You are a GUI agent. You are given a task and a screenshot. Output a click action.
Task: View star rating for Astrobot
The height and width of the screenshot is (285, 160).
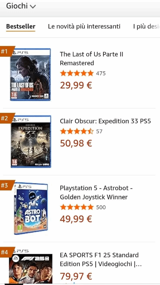(x=77, y=207)
